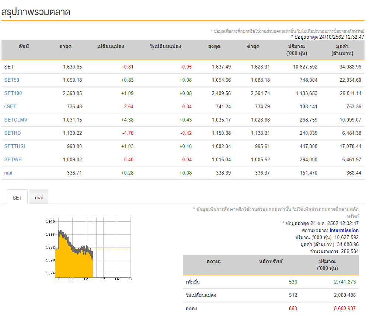Image resolution: width=366 pixels, height=320 pixels.
Task: Click the เพิ่มขึ้น advancers count 536
Action: pos(293,282)
